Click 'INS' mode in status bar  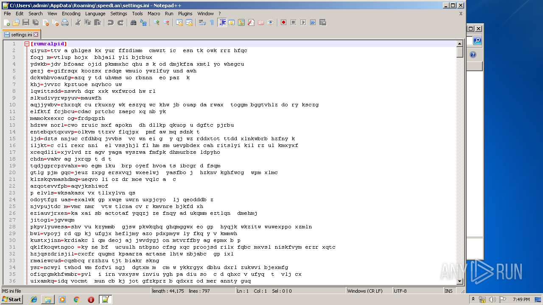(448, 291)
